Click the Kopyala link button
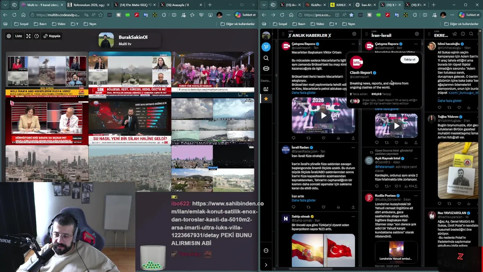The width and height of the screenshot is (483, 272). pos(52,36)
